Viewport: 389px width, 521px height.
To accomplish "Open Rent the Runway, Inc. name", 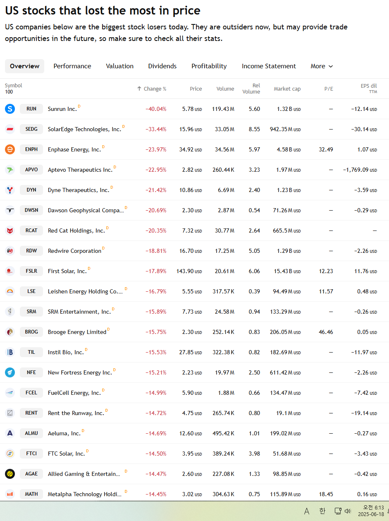I will tap(76, 413).
